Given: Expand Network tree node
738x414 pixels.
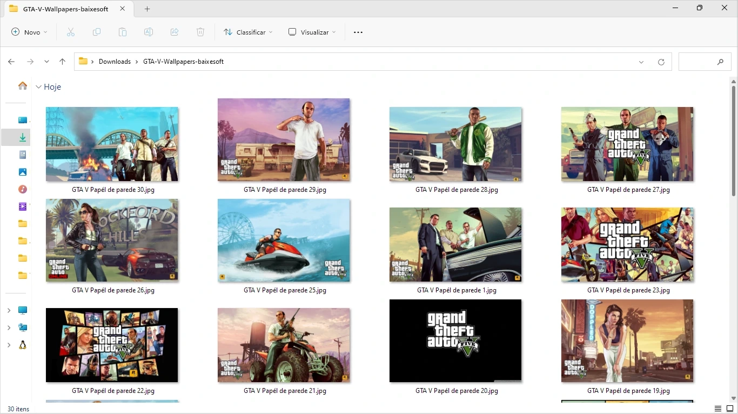Looking at the screenshot, I should pyautogui.click(x=9, y=328).
